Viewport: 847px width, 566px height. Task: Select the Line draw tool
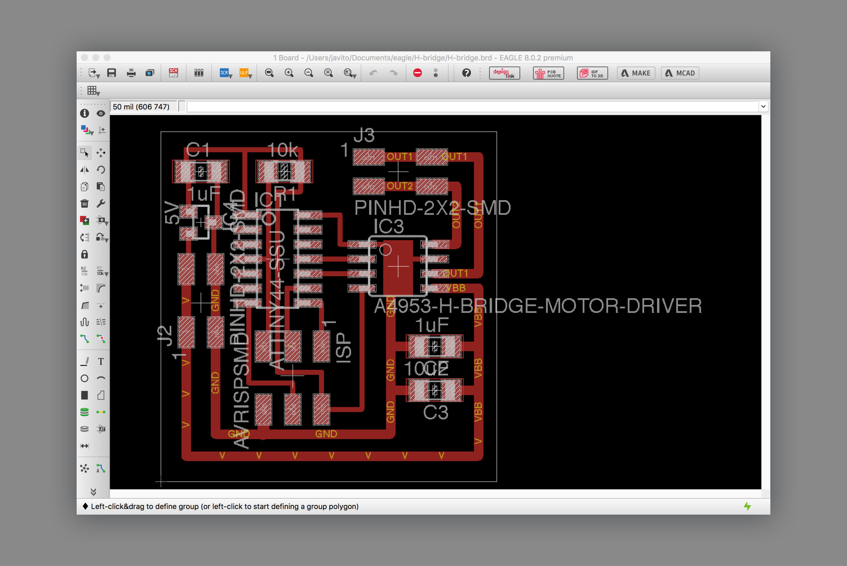click(x=84, y=361)
